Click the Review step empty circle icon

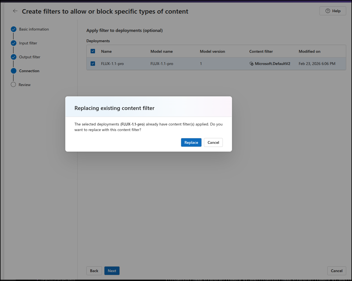tap(13, 85)
